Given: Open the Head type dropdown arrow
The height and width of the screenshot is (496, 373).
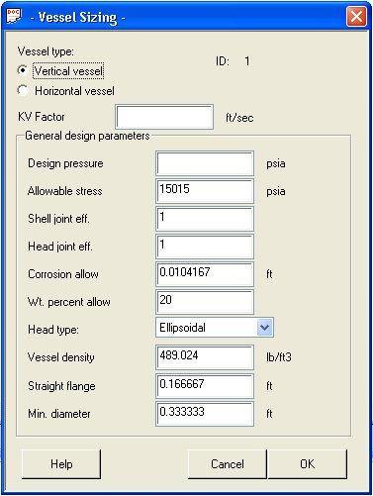Looking at the screenshot, I should (x=265, y=328).
